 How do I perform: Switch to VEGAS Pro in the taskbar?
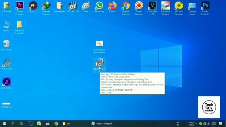click(x=30, y=123)
